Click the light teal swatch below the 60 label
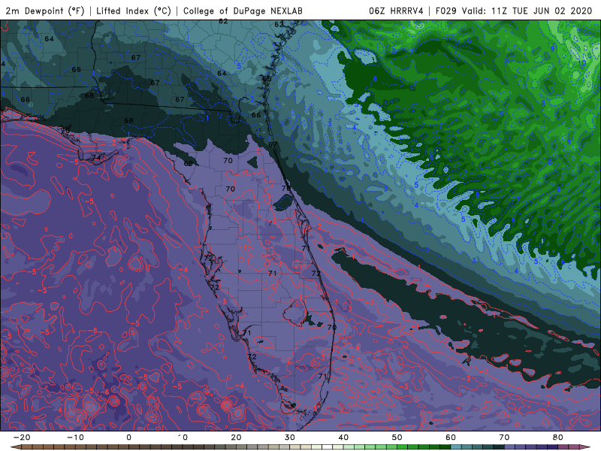This screenshot has width=601, height=451. tap(456, 447)
